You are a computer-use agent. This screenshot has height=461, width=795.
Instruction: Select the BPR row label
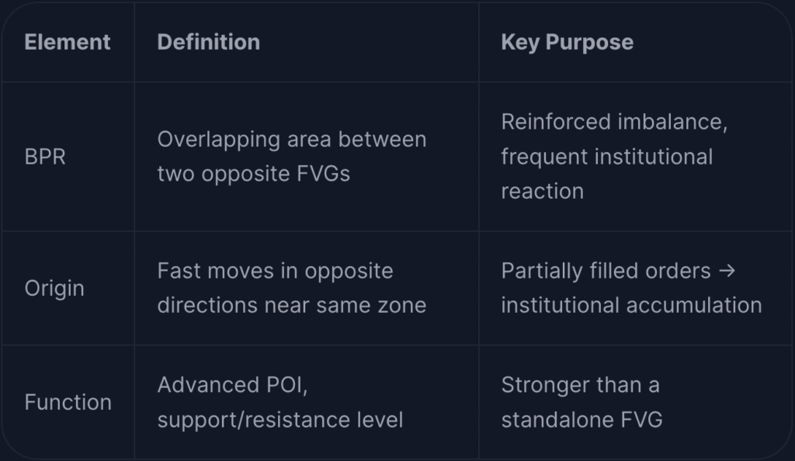click(45, 157)
